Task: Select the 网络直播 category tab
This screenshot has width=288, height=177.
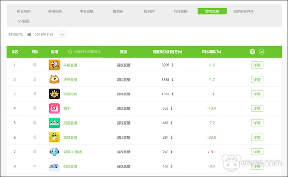Action: click(x=181, y=11)
